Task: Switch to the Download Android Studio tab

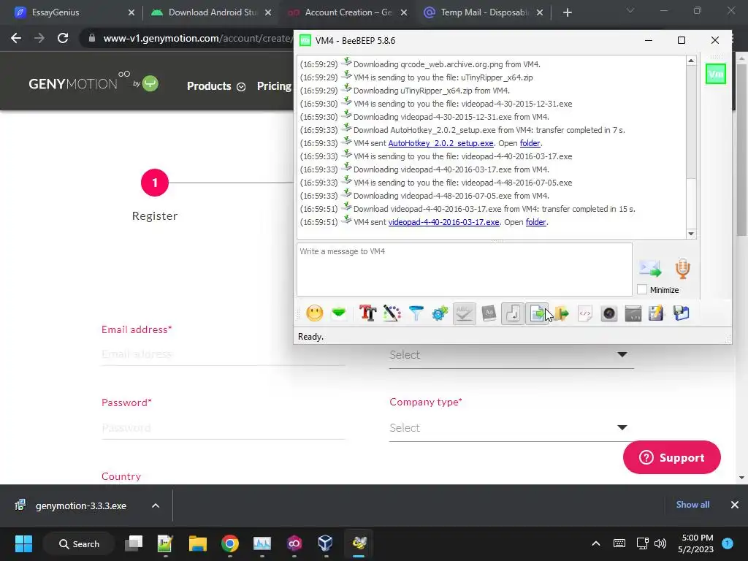Action: pos(211,12)
